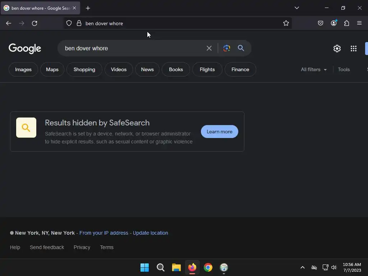Click Learn more about SafeSearch

pyautogui.click(x=220, y=132)
